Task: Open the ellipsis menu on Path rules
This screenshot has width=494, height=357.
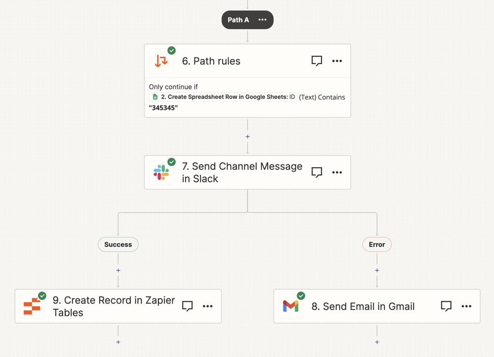Action: pyautogui.click(x=337, y=60)
